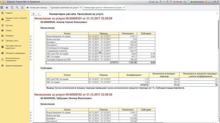Image resolution: width=220 pixels, height=123 pixels.
Task: Expand first Водоотведение по норме row group
Action: (x=31, y=37)
